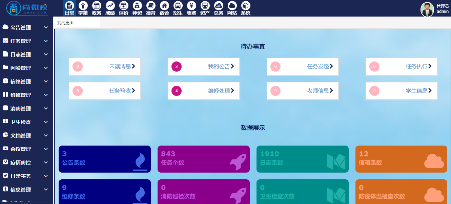Expand the 日常事务 chevron

(x=46, y=176)
